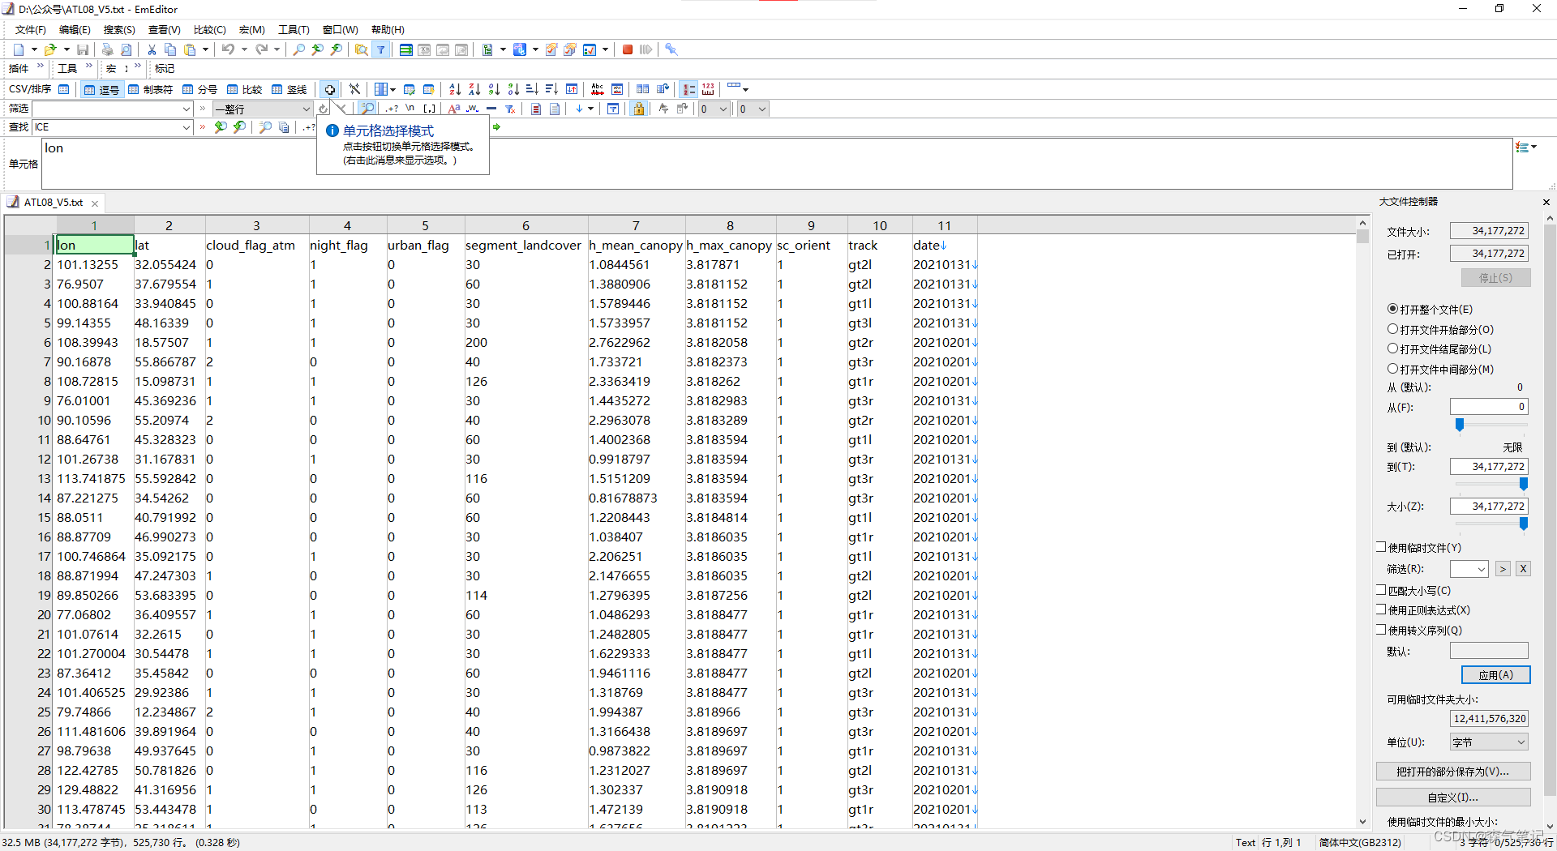Open the first 0 numeric dropdown in filter bar
Screen dimensions: 1557x851
tap(723, 109)
